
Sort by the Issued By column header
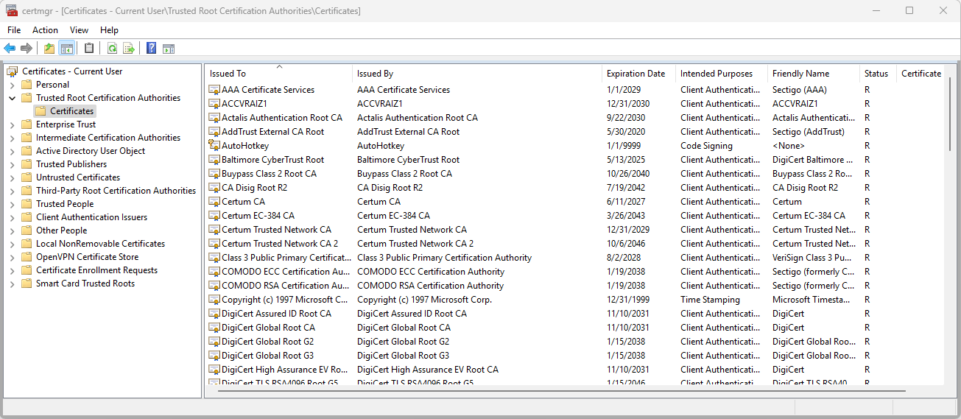pyautogui.click(x=476, y=74)
